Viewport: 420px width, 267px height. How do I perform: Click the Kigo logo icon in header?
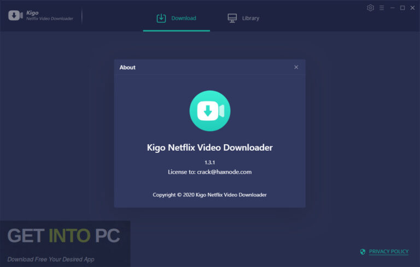coord(15,15)
